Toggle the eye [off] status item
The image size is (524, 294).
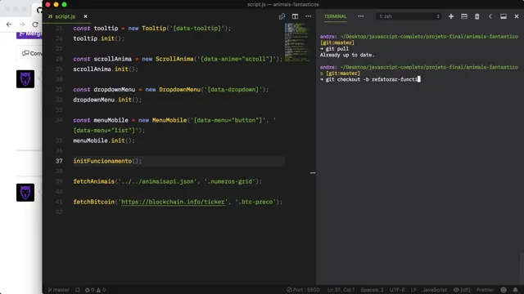[x=462, y=290]
